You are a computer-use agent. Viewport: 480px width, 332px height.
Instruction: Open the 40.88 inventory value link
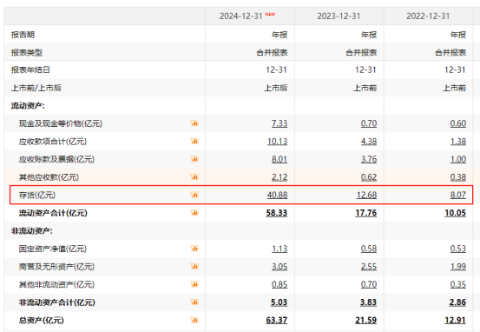(277, 195)
